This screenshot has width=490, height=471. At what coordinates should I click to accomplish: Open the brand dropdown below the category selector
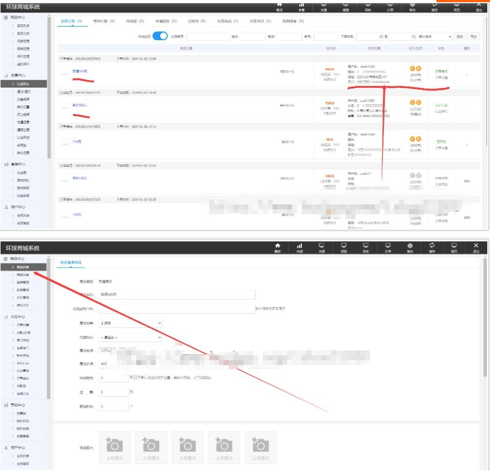(130, 337)
